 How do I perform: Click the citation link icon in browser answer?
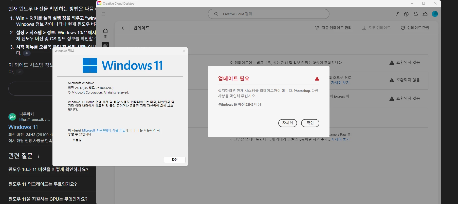coord(27,53)
